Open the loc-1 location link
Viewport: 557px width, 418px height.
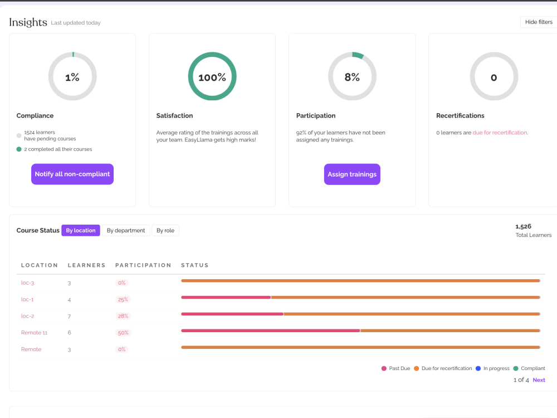pos(27,300)
